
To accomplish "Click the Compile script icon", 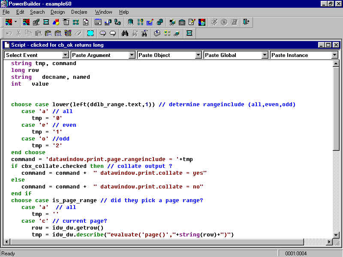I will [x=157, y=33].
